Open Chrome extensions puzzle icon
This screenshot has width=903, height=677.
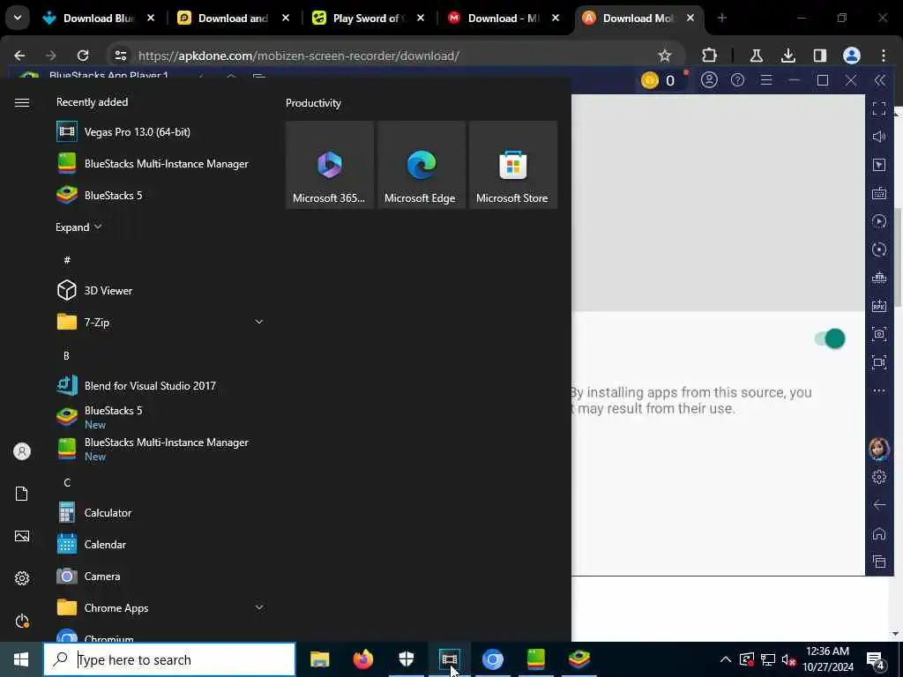(710, 56)
